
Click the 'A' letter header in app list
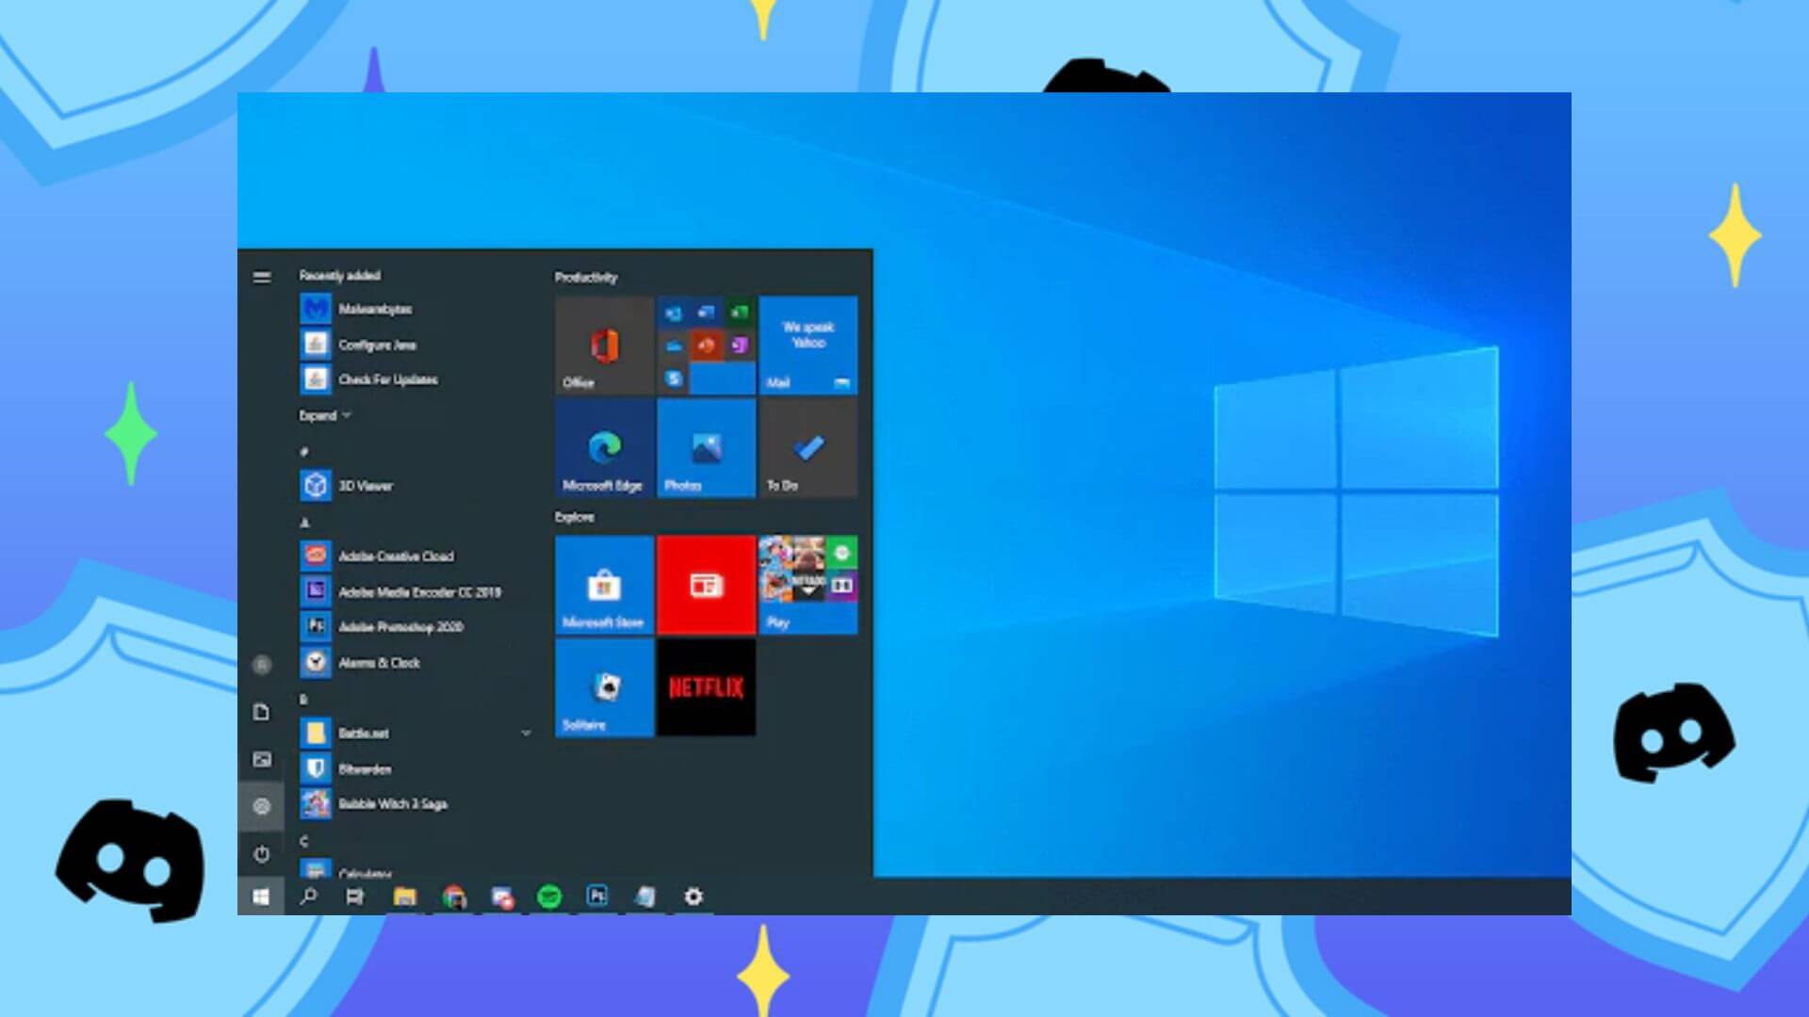click(304, 523)
